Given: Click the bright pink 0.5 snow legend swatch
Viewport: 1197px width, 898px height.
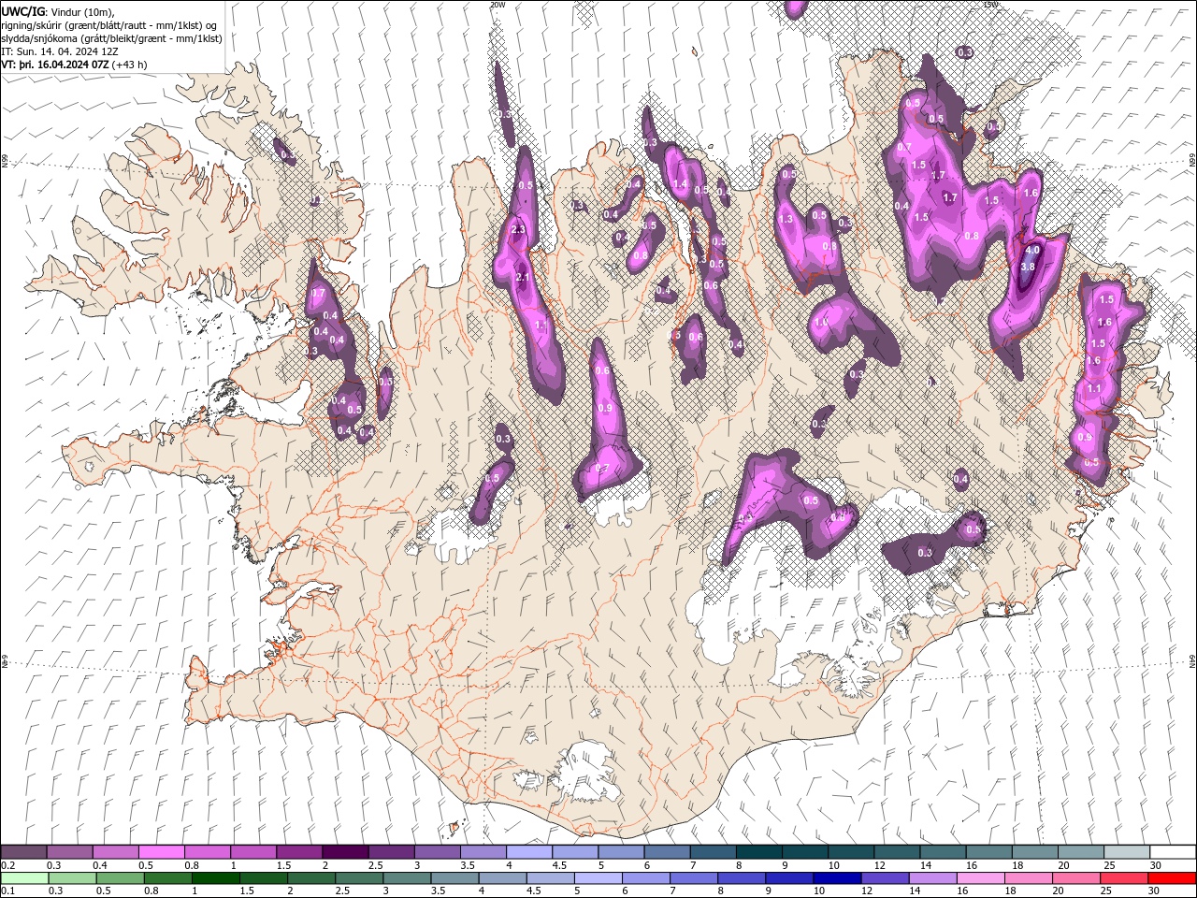Looking at the screenshot, I should coord(161,851).
